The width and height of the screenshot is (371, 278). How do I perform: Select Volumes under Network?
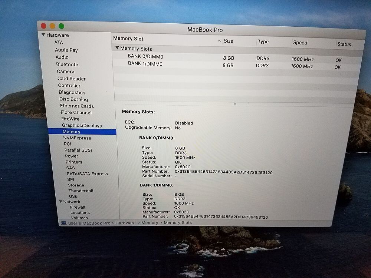[x=79, y=218]
